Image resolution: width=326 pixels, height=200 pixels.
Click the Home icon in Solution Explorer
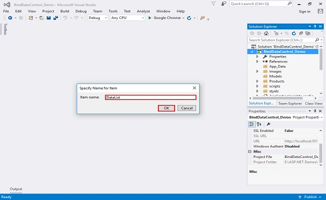(266, 33)
